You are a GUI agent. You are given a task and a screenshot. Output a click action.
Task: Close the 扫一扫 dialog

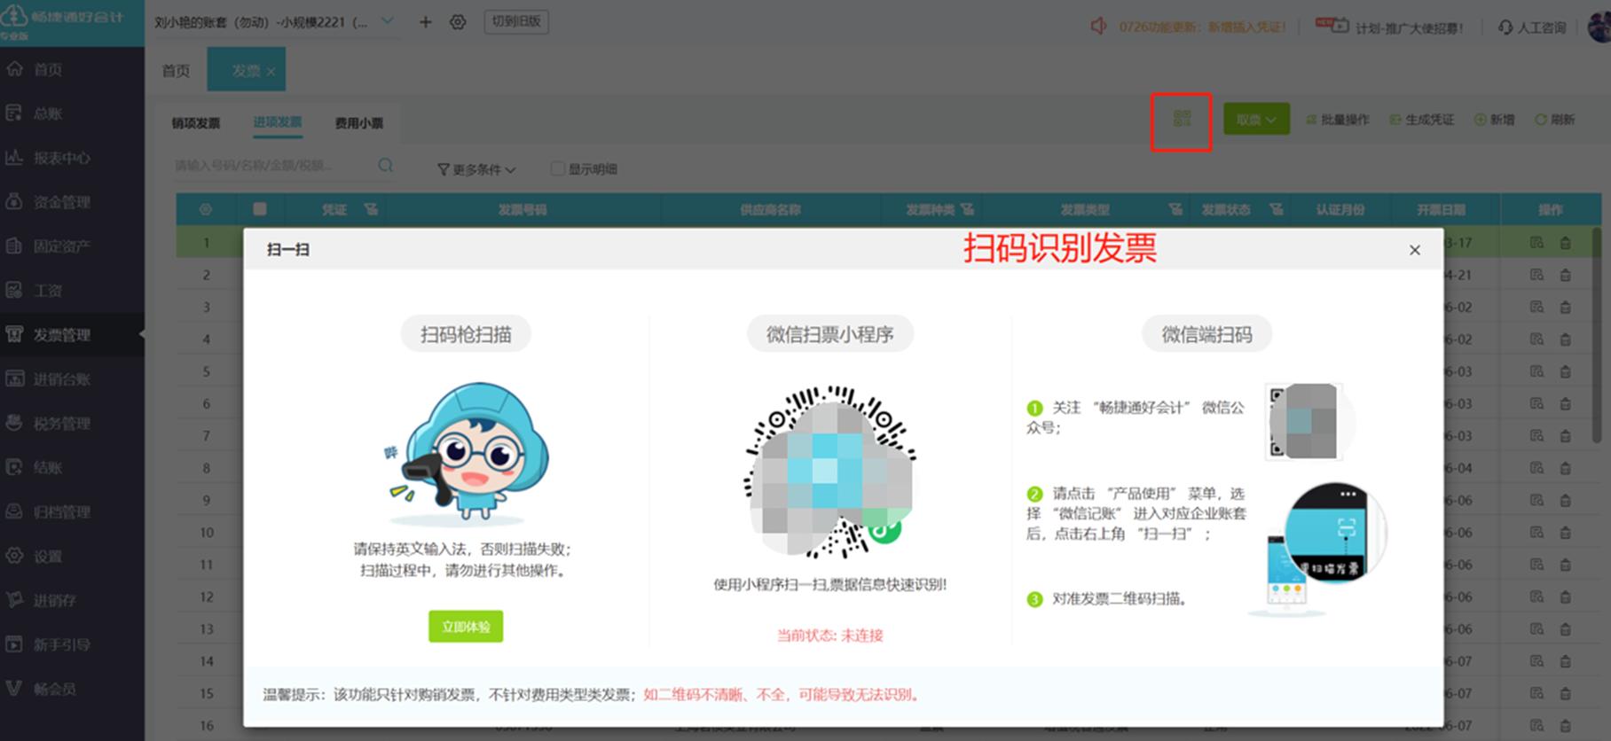[1415, 250]
